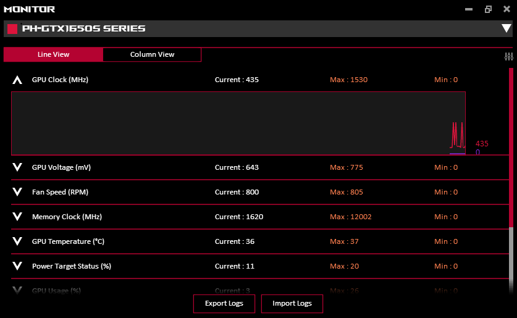The width and height of the screenshot is (517, 318).
Task: Click 'Max : 20' power target value
Action: coord(345,266)
